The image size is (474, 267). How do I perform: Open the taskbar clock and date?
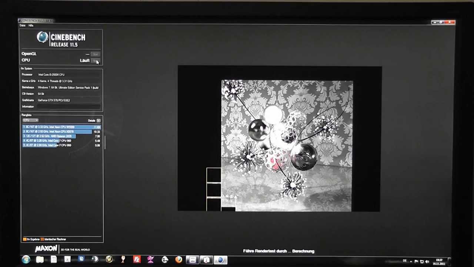[439, 262]
